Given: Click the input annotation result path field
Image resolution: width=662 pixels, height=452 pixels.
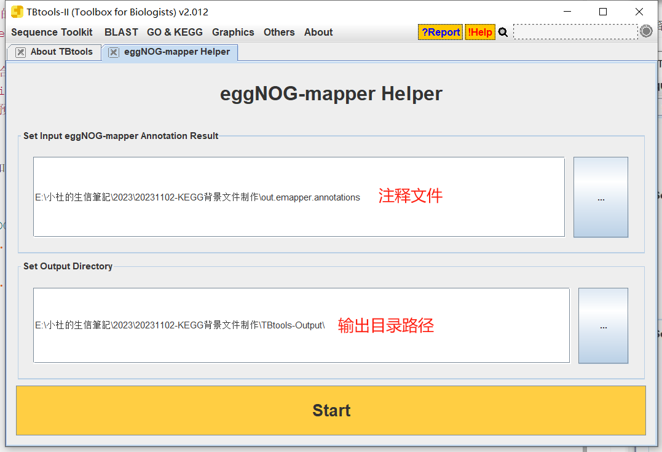Looking at the screenshot, I should click(x=299, y=197).
